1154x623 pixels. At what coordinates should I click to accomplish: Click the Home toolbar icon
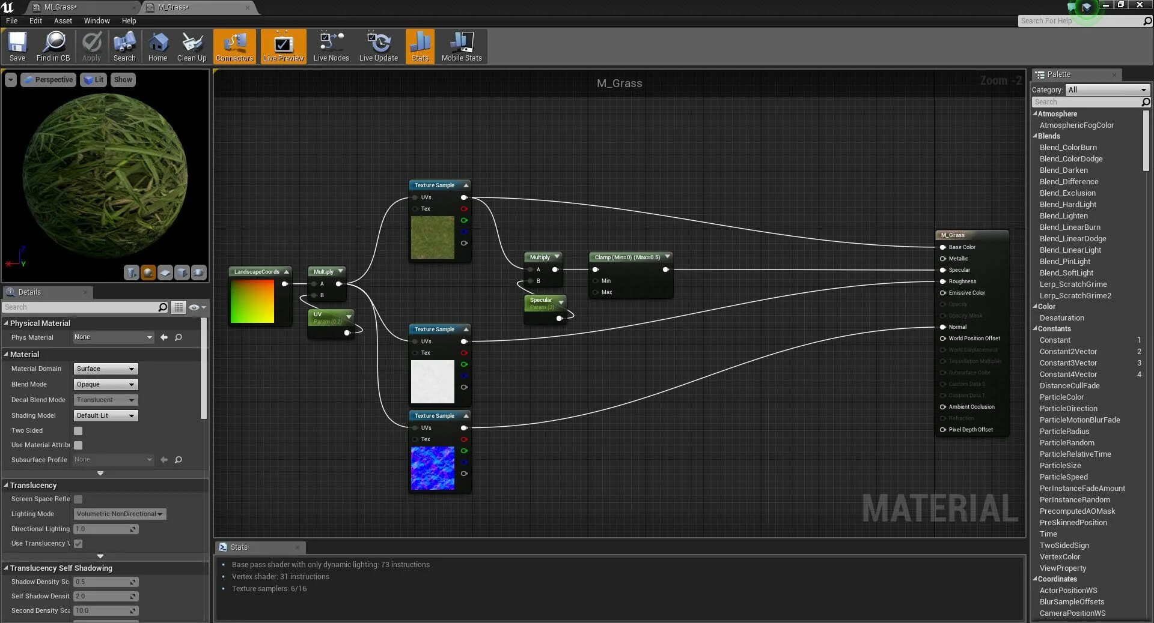click(x=157, y=47)
